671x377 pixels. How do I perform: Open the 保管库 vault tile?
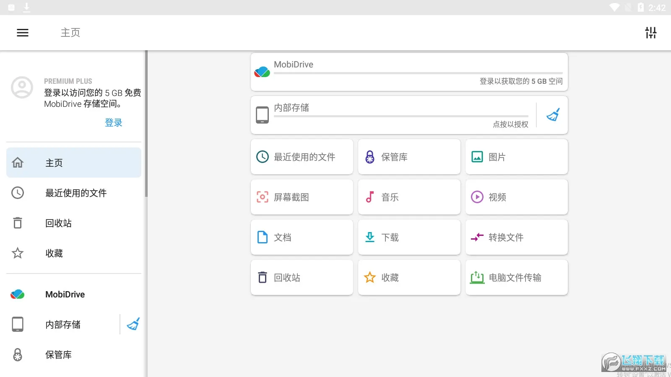(409, 157)
